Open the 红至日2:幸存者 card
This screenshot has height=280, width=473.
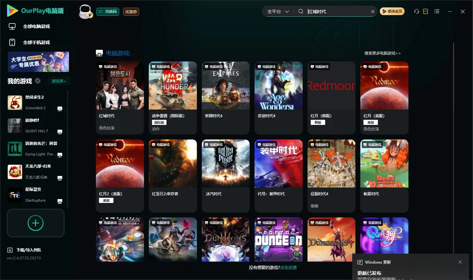tap(173, 176)
